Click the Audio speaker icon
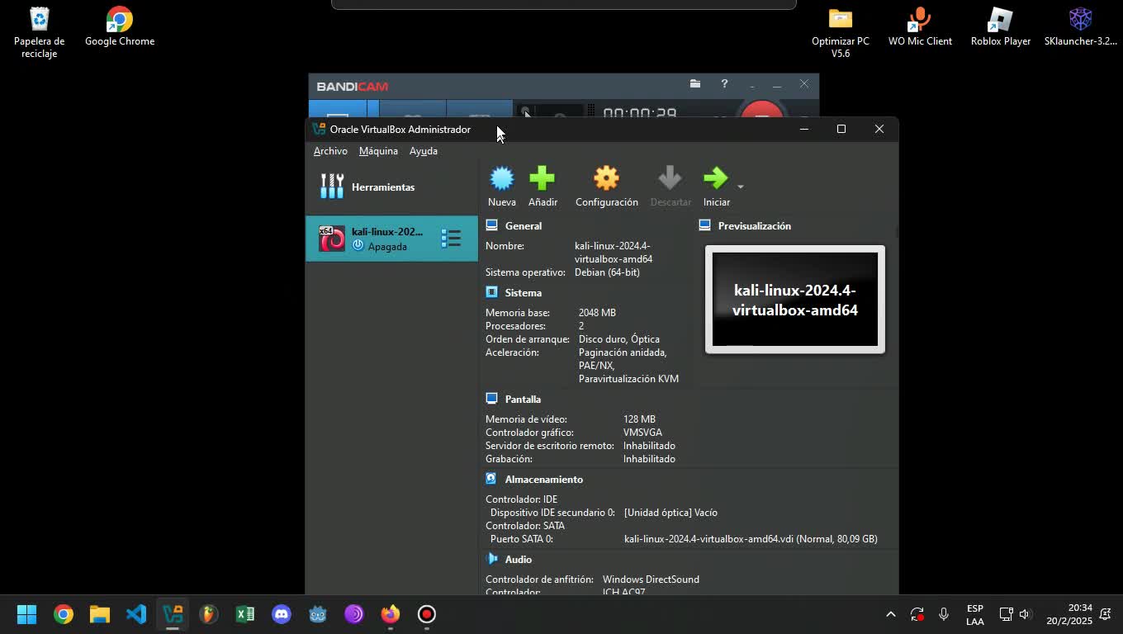Screen dimensions: 1123x634 (x=491, y=558)
